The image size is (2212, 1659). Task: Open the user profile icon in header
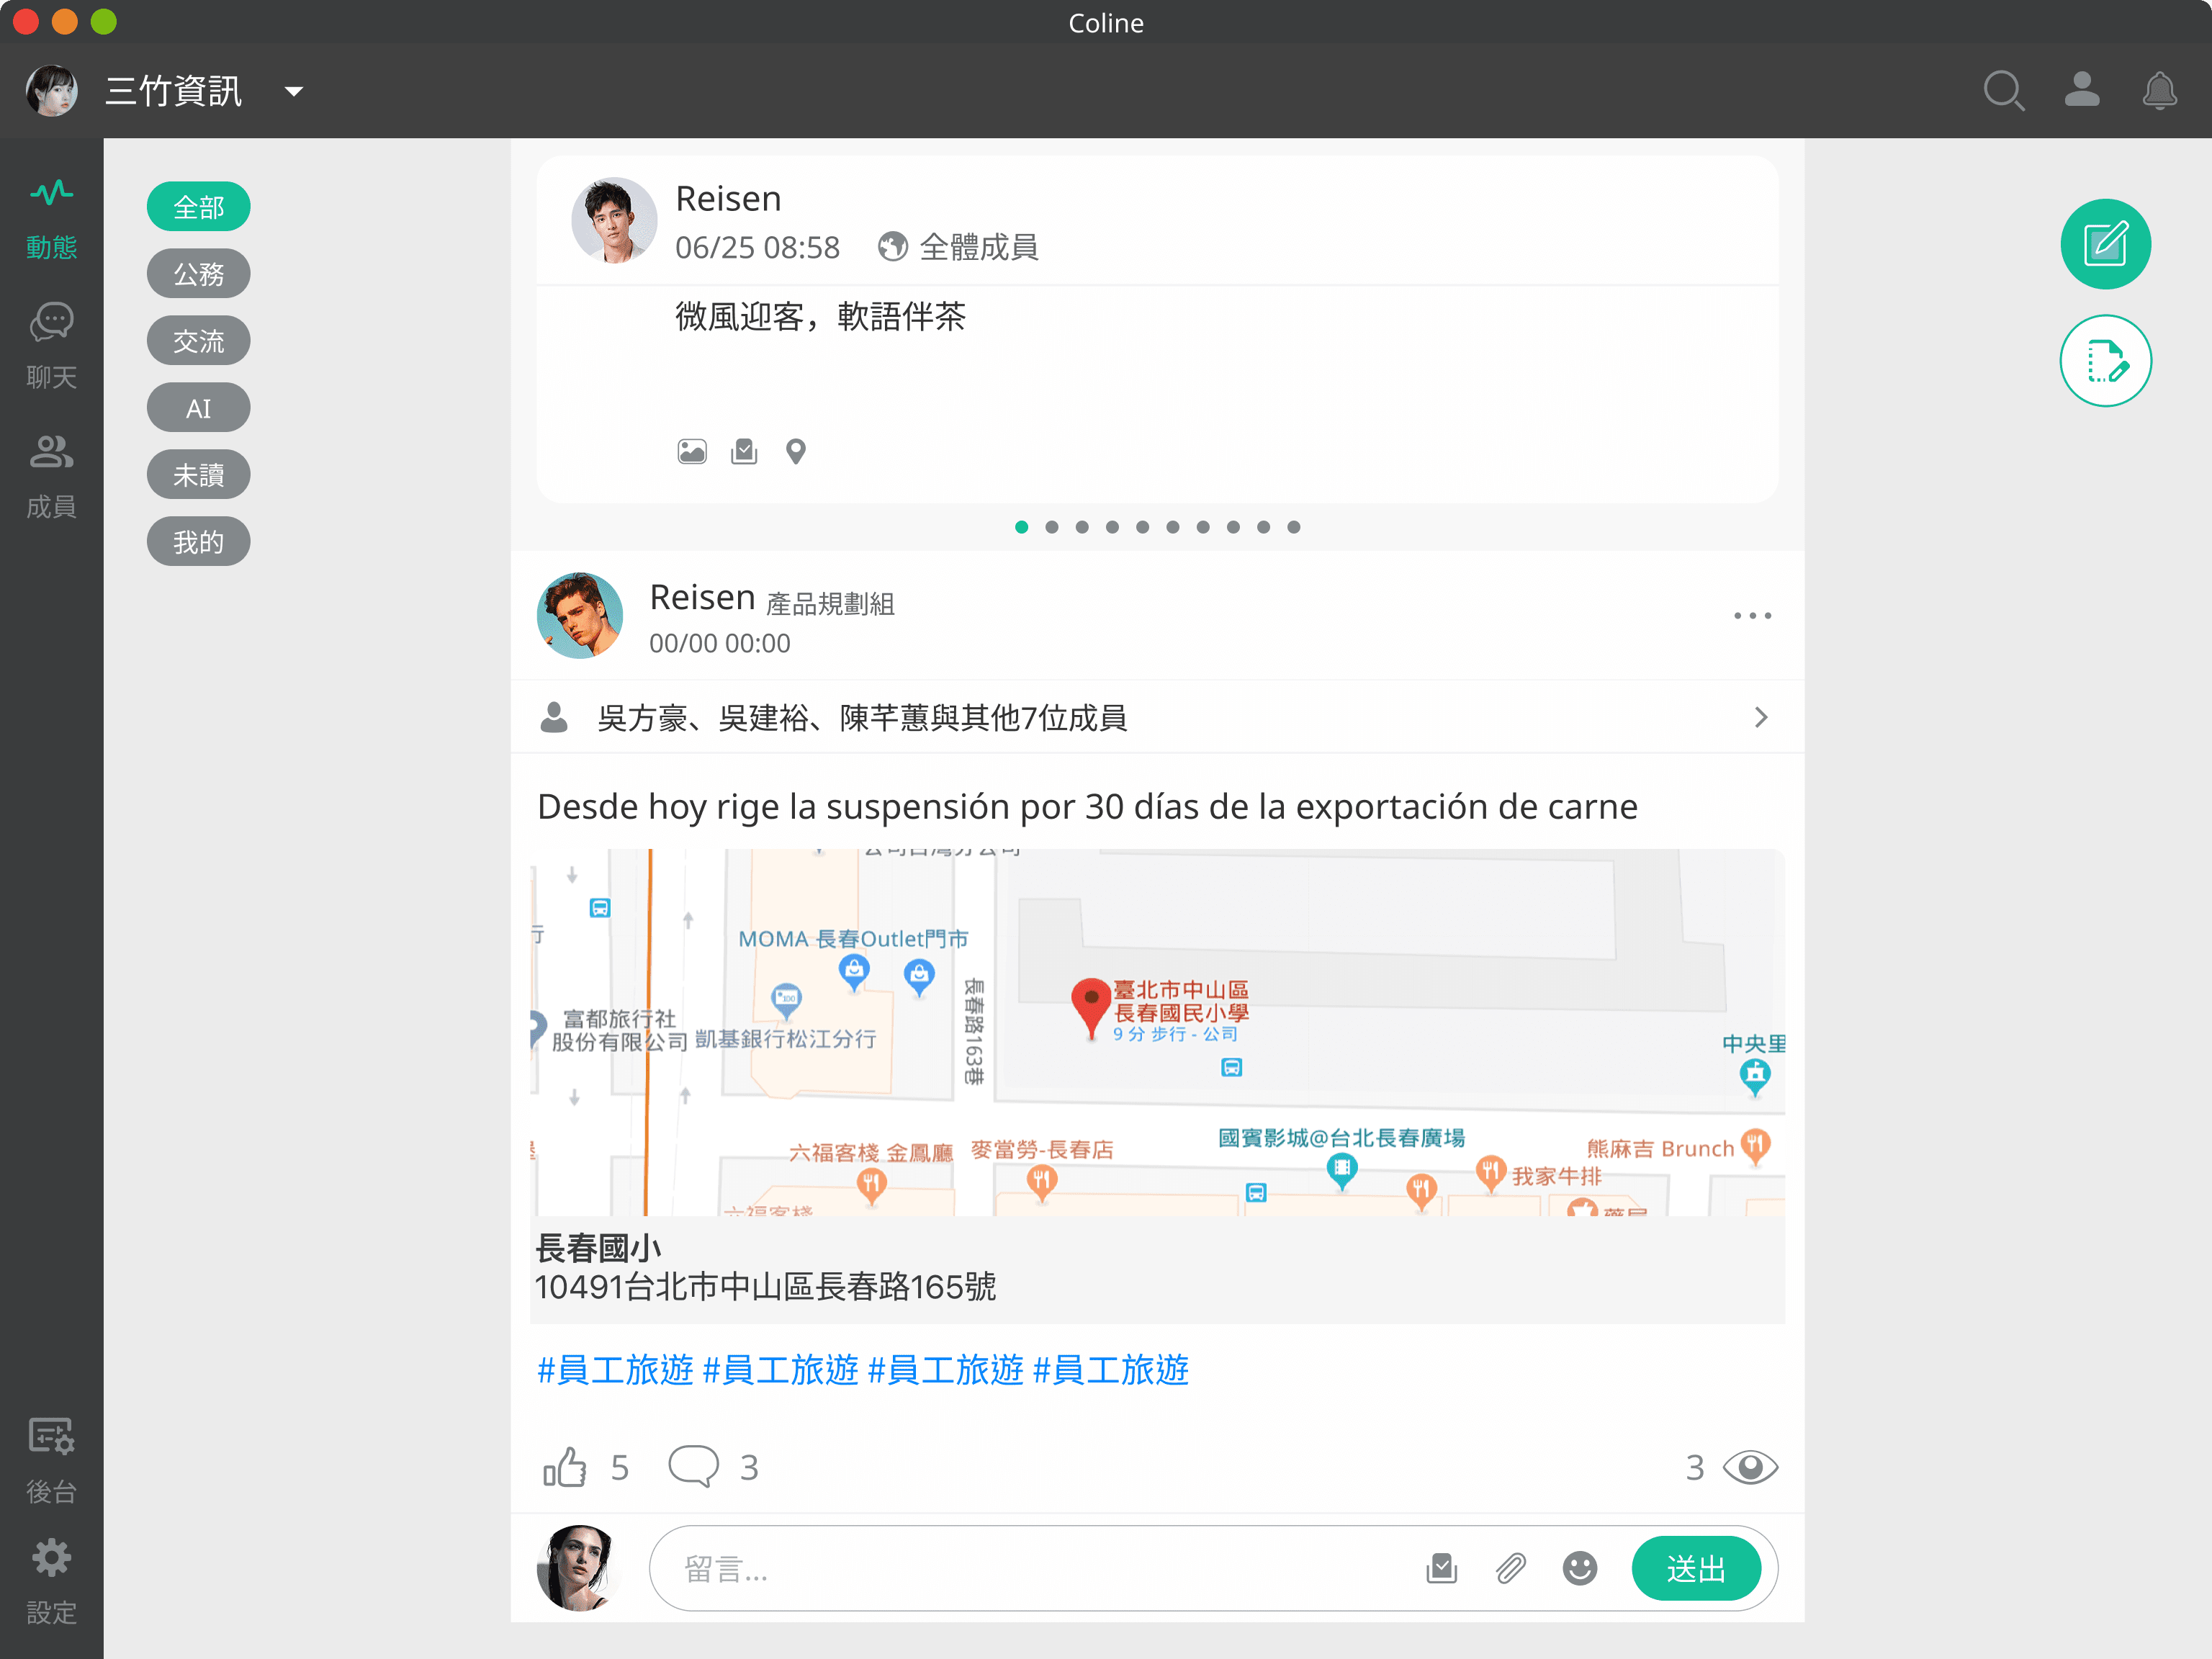point(2082,90)
